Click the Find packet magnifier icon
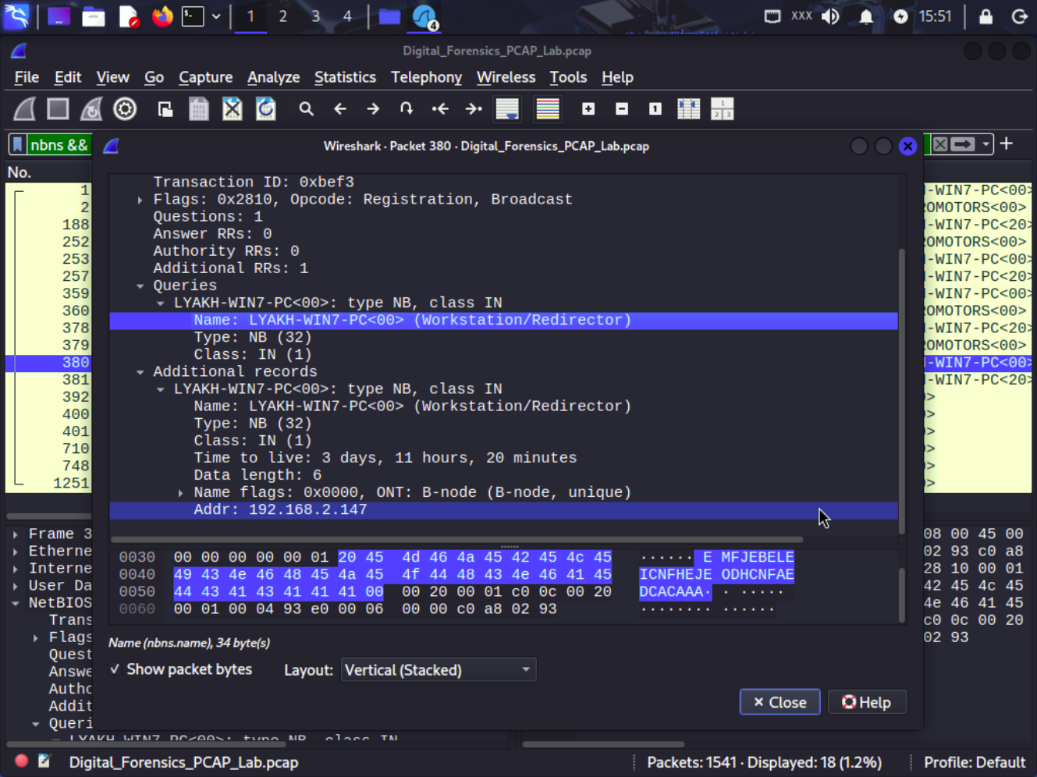The height and width of the screenshot is (777, 1037). click(x=306, y=109)
